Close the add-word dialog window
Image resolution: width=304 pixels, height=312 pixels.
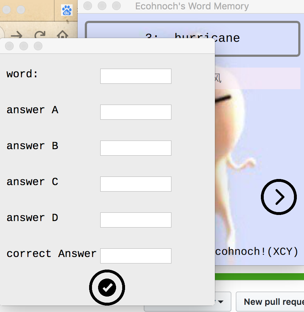(x=9, y=46)
